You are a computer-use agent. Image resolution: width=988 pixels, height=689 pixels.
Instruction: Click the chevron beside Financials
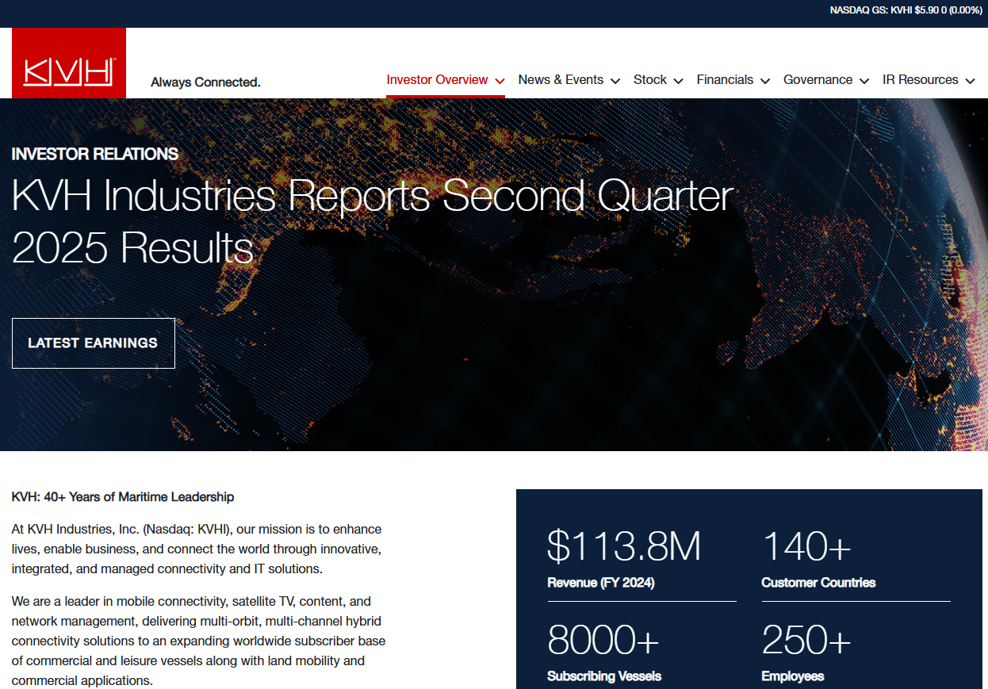(x=765, y=81)
